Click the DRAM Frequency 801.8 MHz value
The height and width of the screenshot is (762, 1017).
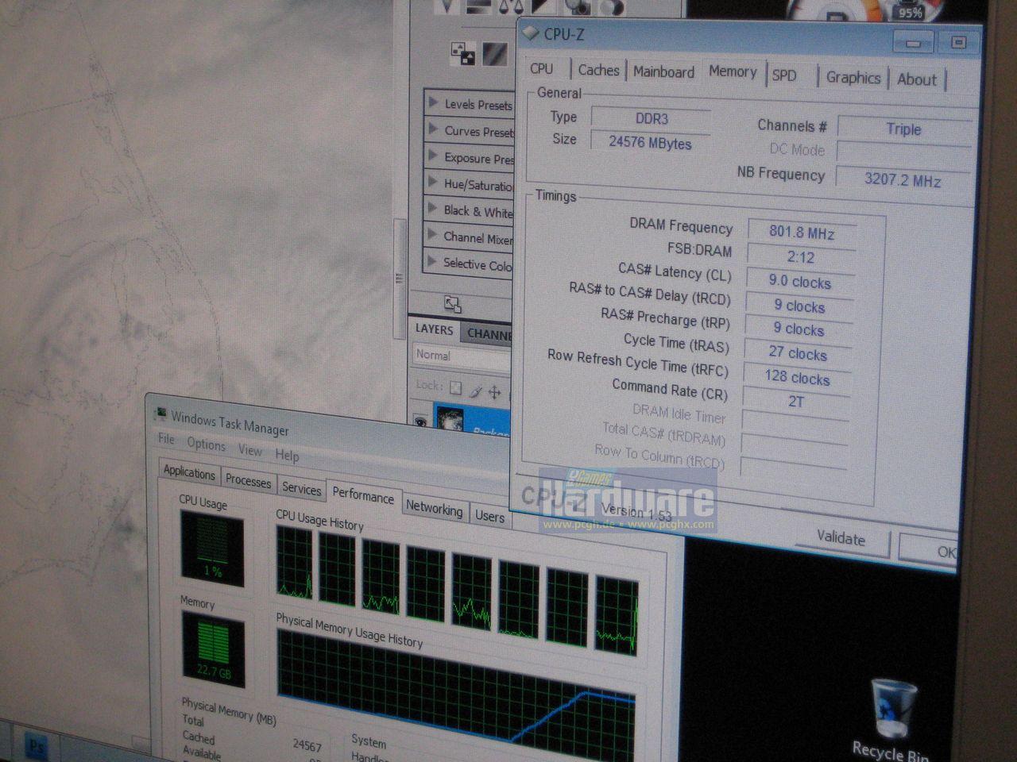coord(802,233)
